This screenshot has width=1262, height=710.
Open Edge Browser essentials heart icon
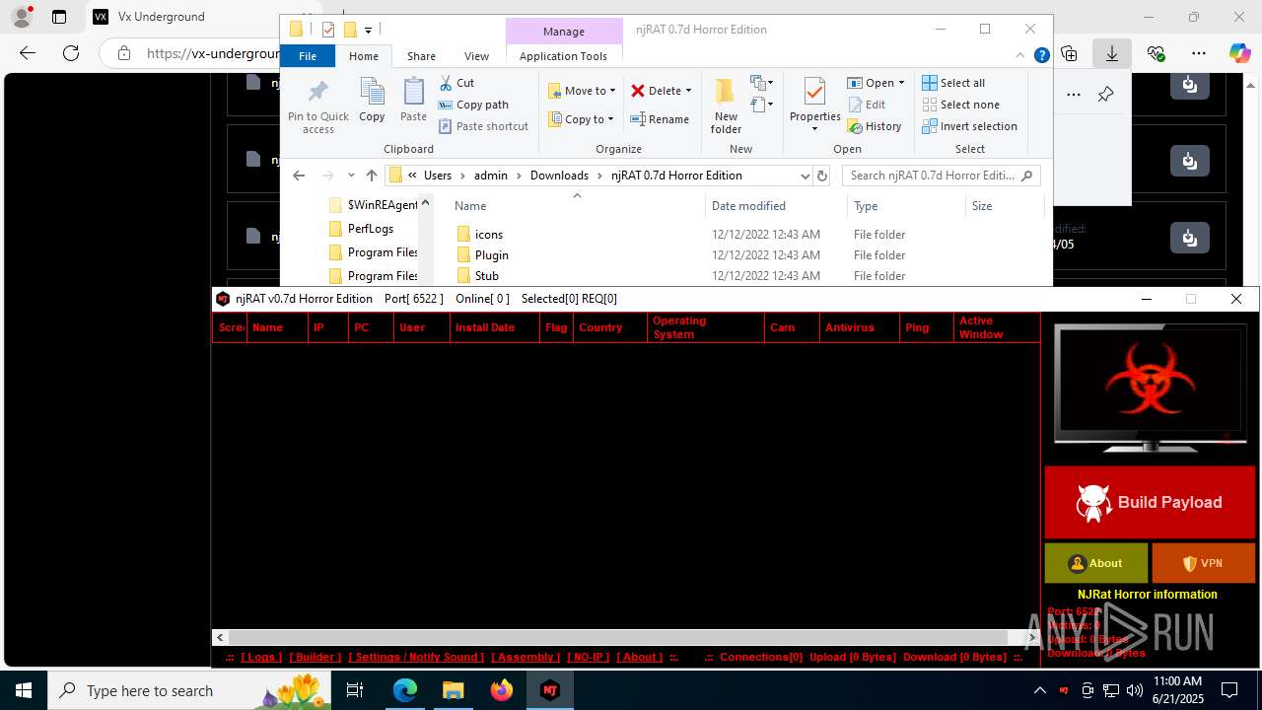coord(1156,53)
